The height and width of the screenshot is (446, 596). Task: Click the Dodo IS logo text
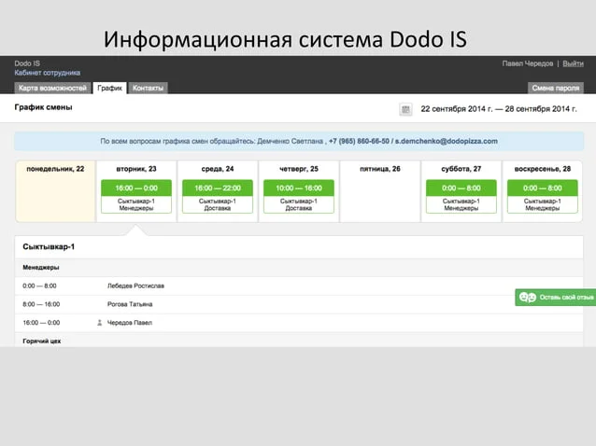click(27, 63)
